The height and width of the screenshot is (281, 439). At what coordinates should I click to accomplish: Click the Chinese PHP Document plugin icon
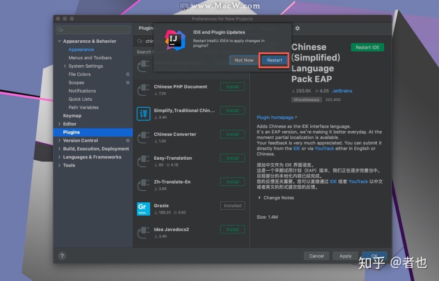(143, 90)
